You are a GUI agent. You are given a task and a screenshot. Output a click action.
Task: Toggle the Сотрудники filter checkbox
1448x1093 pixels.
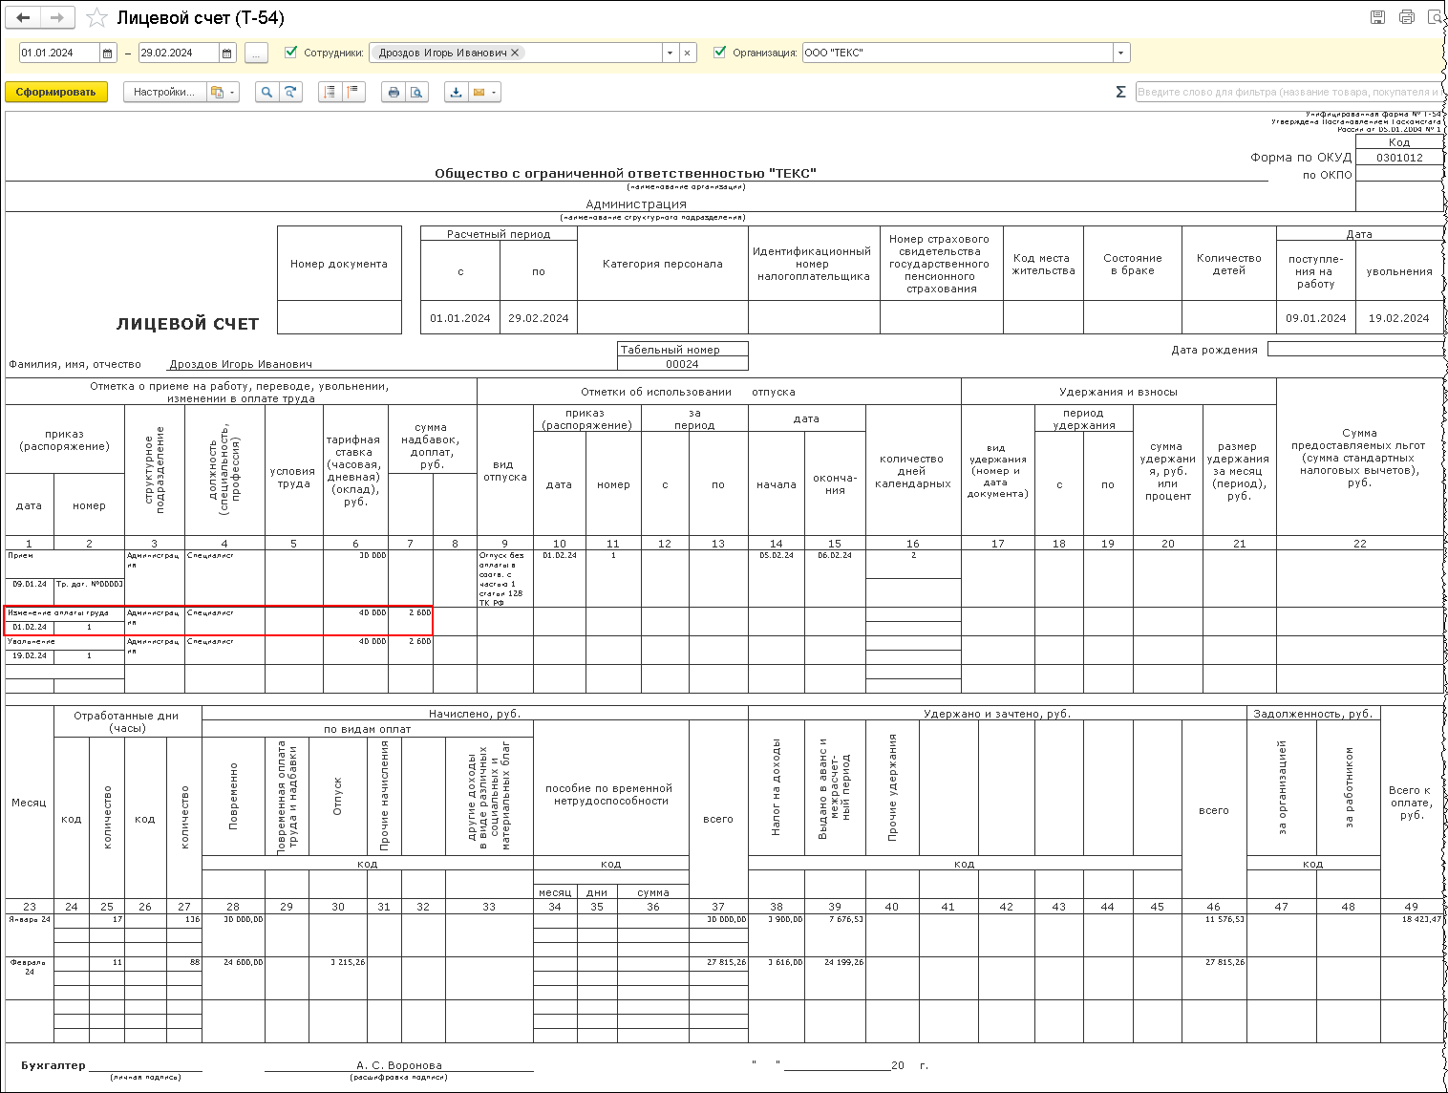pyautogui.click(x=291, y=53)
